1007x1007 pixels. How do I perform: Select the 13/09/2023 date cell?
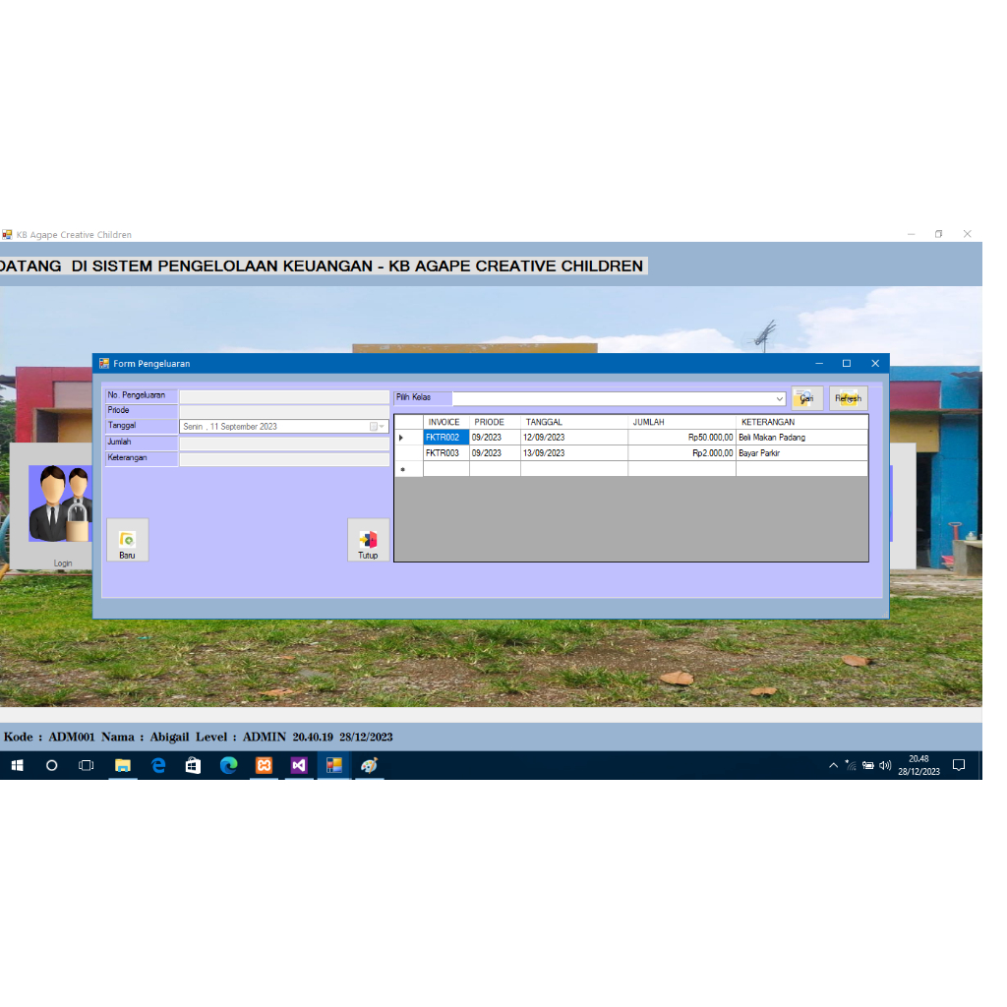click(x=574, y=453)
